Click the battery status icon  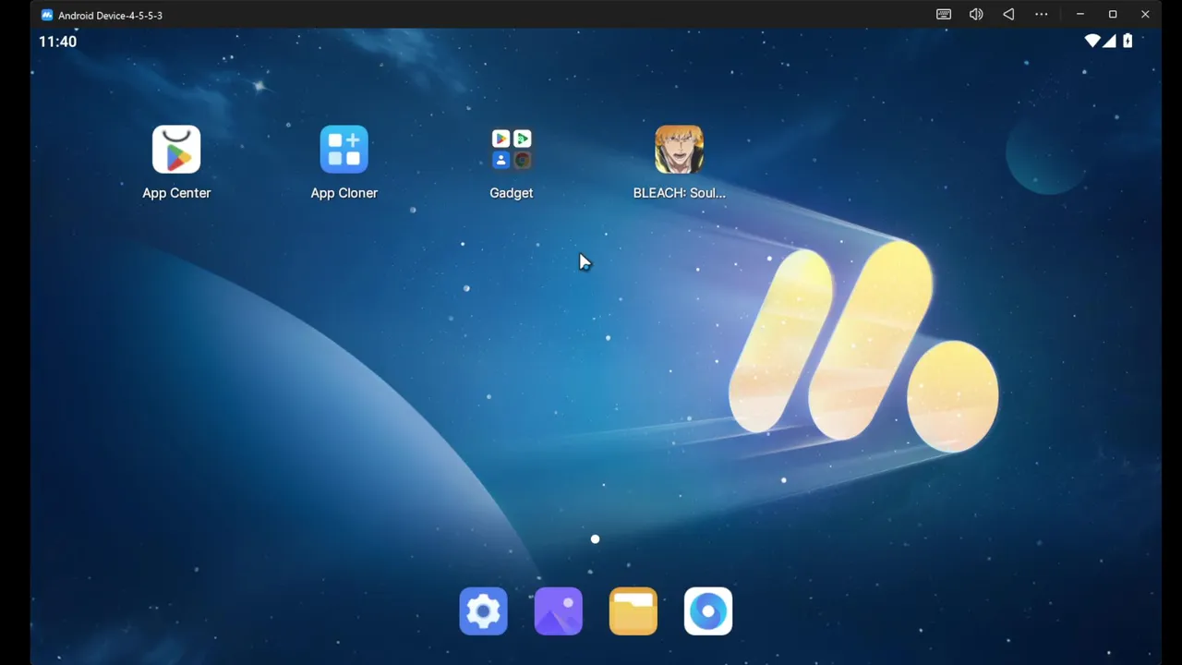pos(1128,41)
